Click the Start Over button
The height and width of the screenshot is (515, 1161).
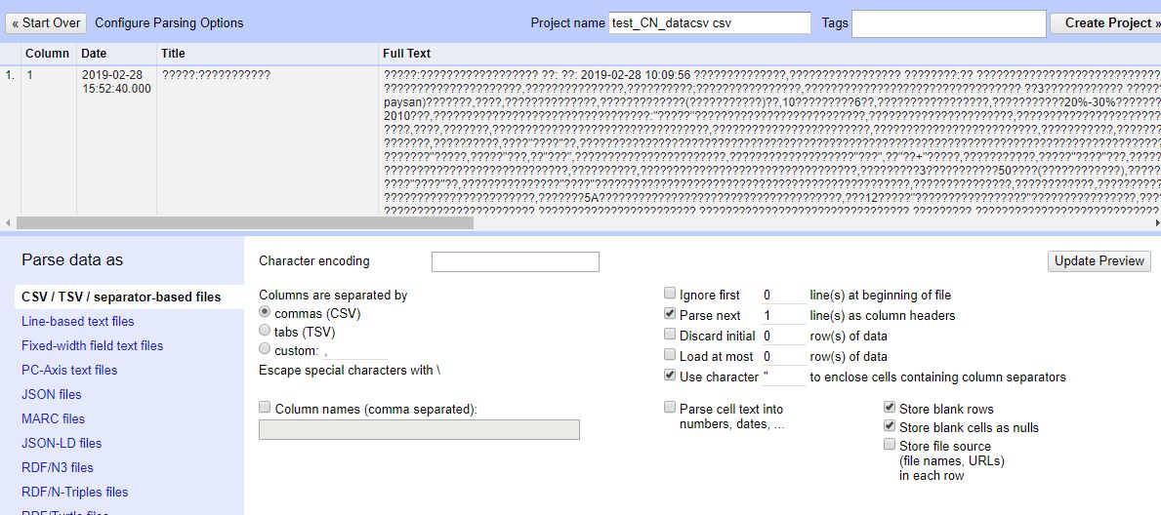[x=46, y=23]
